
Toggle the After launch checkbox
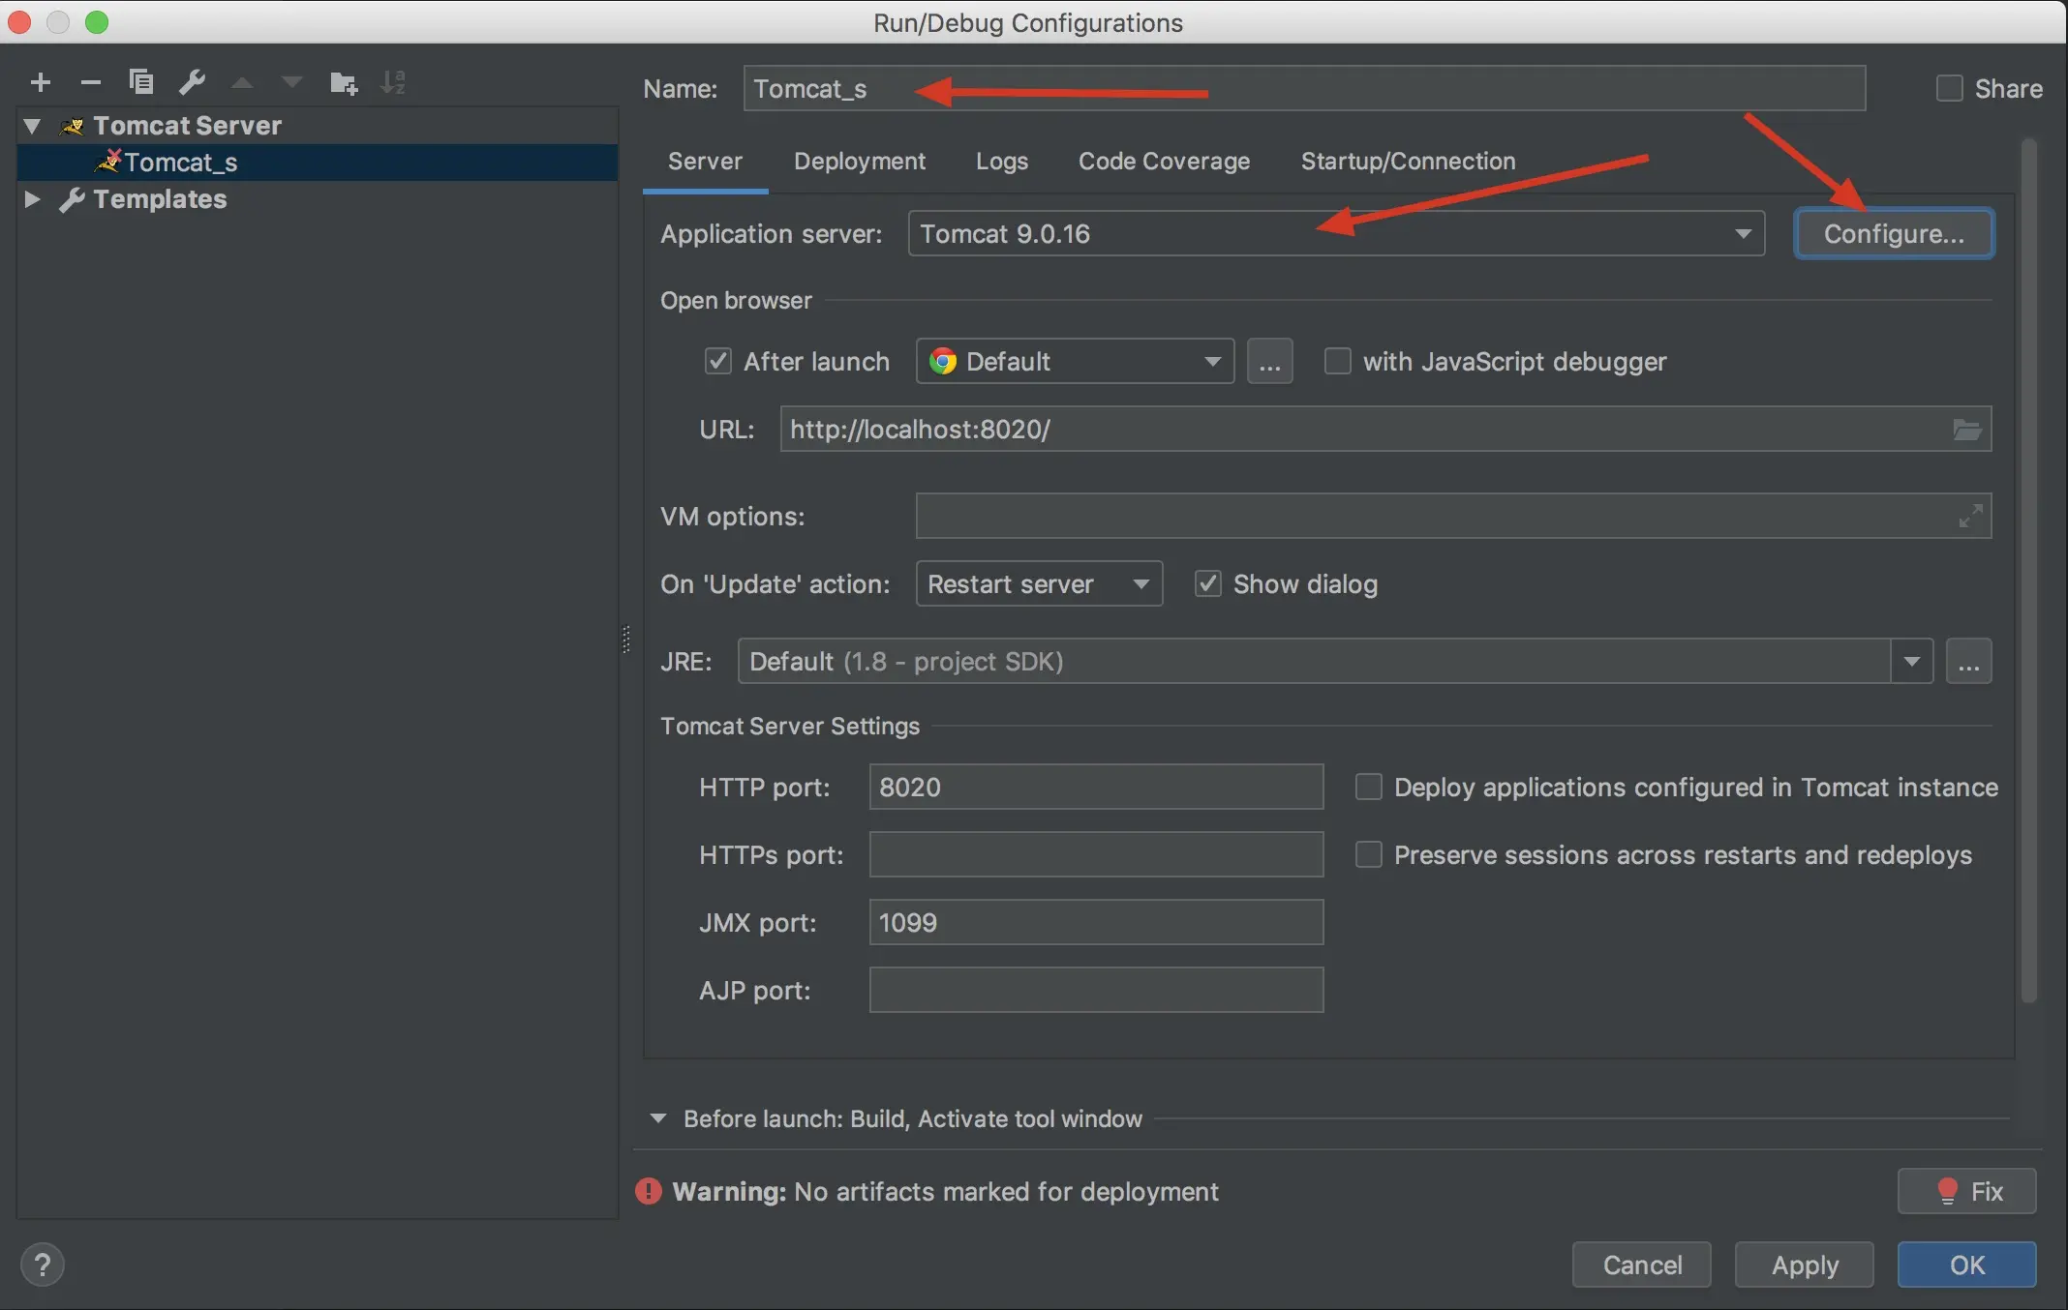tap(717, 362)
